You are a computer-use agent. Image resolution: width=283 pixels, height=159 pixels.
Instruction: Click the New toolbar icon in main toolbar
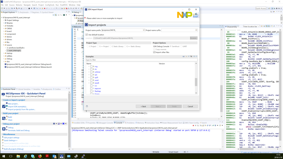click(x=2, y=8)
